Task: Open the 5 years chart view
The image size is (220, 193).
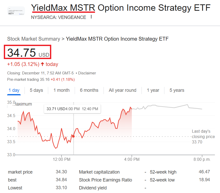Action: click(177, 90)
